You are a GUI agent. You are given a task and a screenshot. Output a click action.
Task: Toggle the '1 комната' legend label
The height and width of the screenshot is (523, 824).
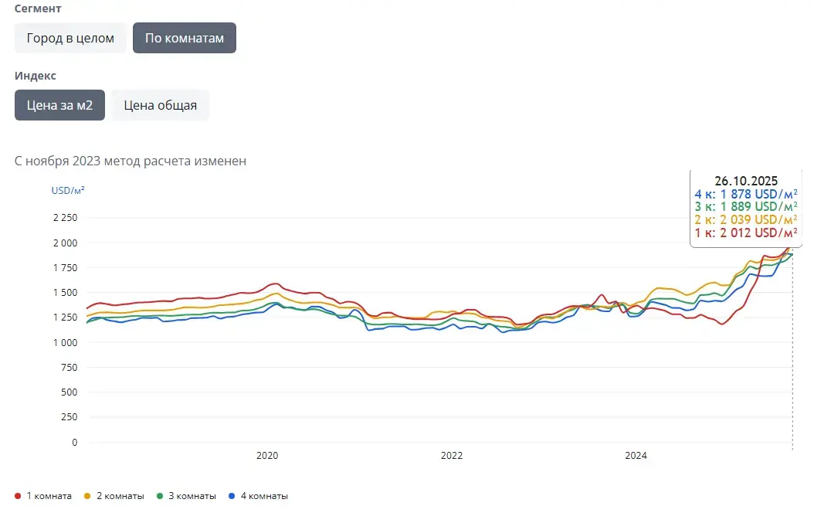pos(49,496)
